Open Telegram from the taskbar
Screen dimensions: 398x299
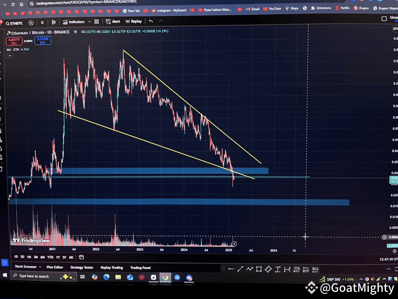[x=177, y=278]
